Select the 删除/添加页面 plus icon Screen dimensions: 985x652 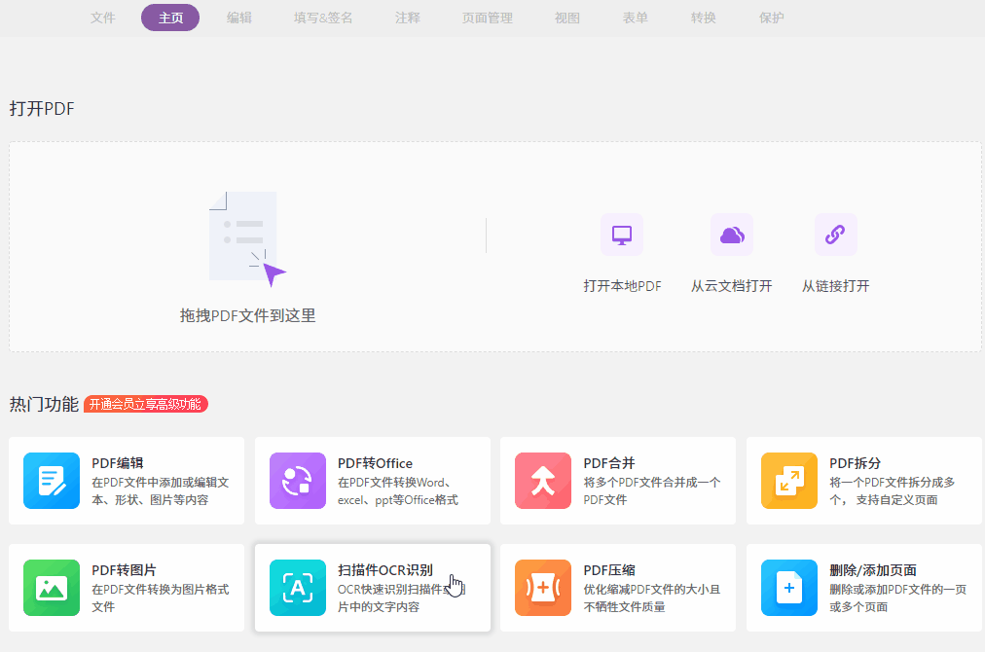(788, 588)
